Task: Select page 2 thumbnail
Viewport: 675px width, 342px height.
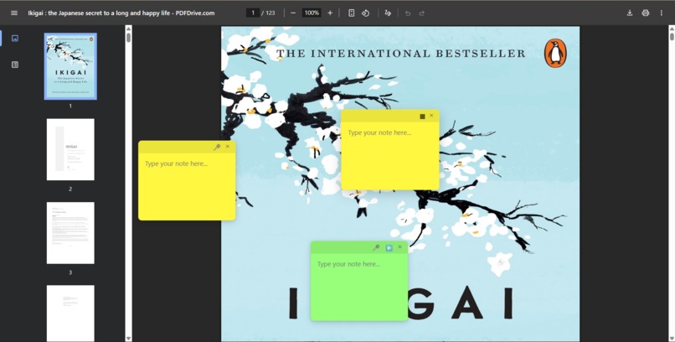Action: coord(70,149)
